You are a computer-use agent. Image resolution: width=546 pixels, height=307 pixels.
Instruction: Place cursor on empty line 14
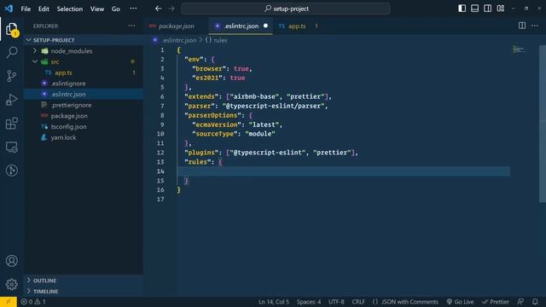tap(344, 171)
